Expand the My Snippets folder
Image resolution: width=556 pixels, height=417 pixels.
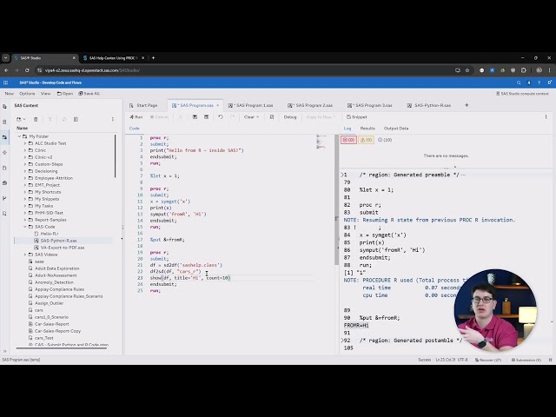25,199
